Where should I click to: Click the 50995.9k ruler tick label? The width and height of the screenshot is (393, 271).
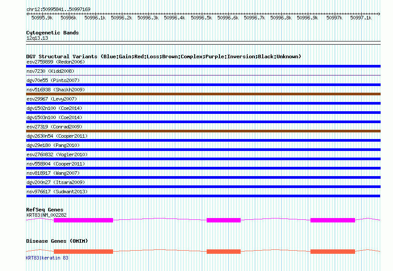[x=42, y=18]
